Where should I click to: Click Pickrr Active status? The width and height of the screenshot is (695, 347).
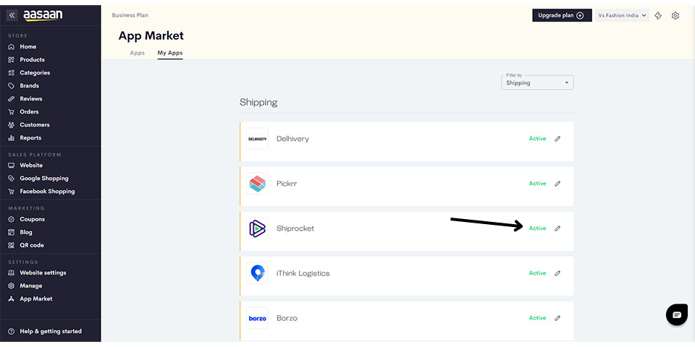[537, 184]
